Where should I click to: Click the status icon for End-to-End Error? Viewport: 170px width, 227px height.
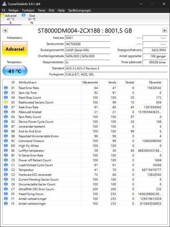click(x=6, y=131)
